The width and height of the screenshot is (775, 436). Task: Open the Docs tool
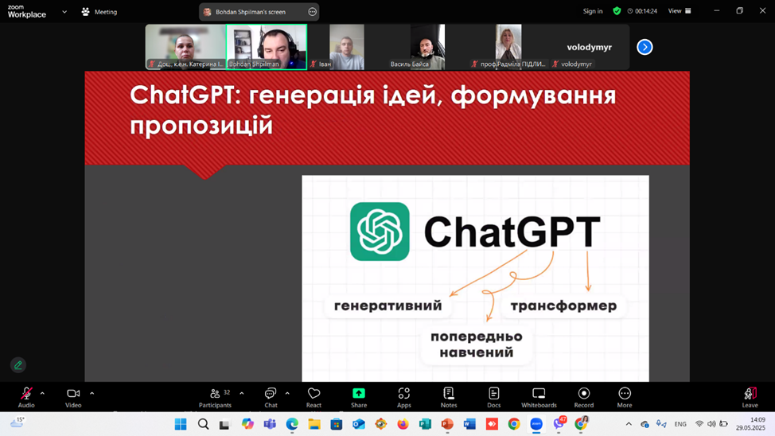point(494,398)
